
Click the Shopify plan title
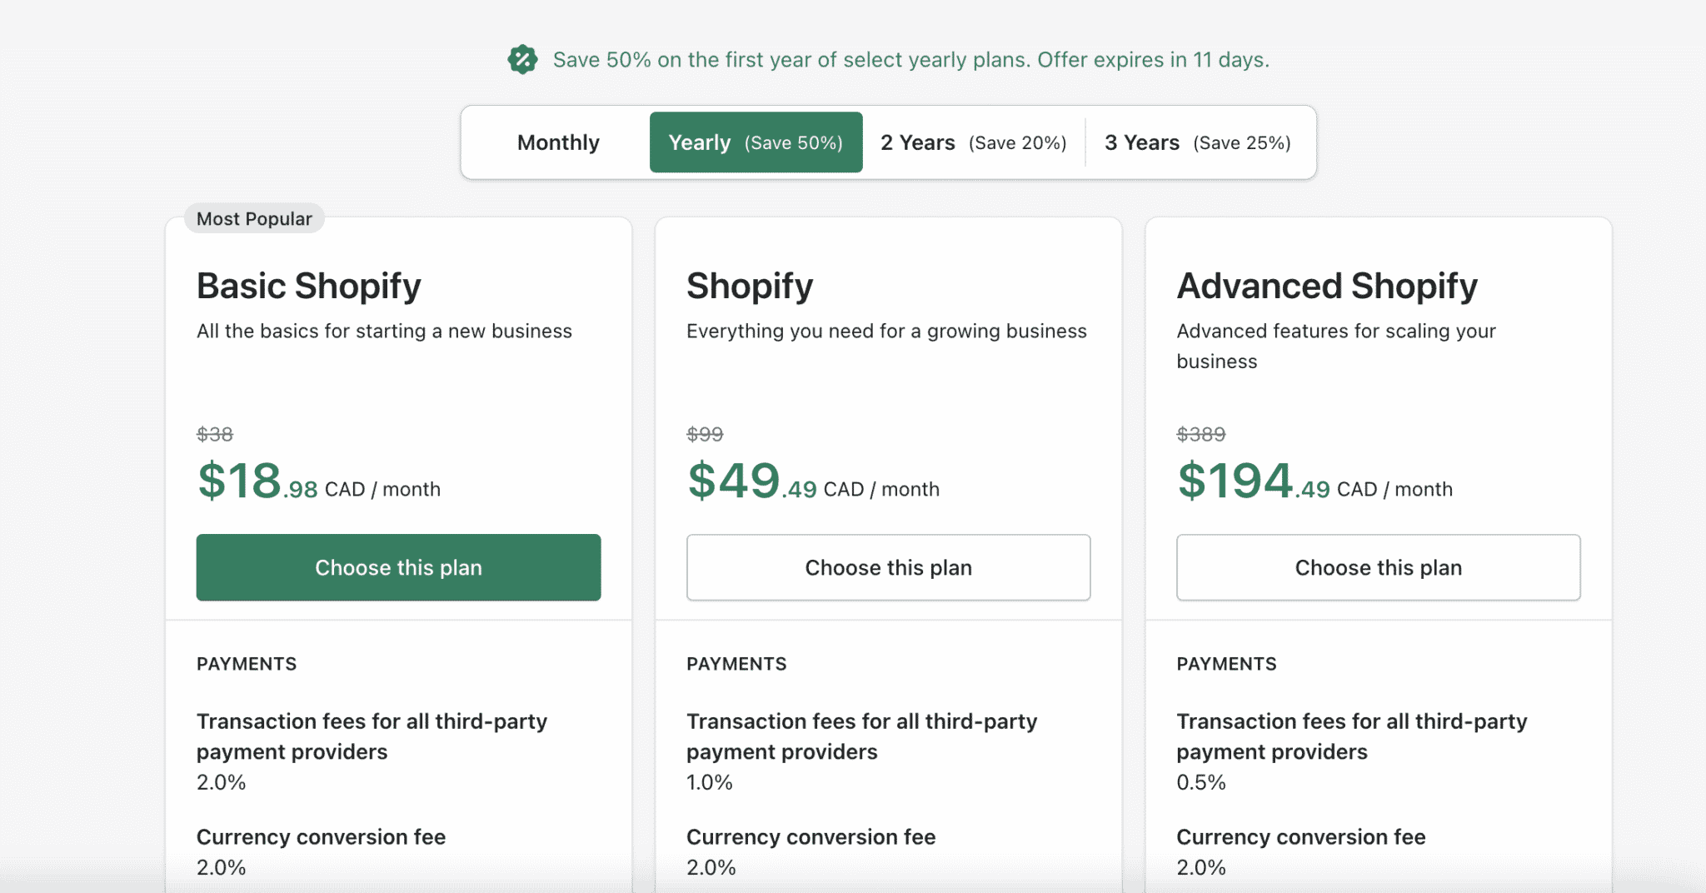pos(749,286)
